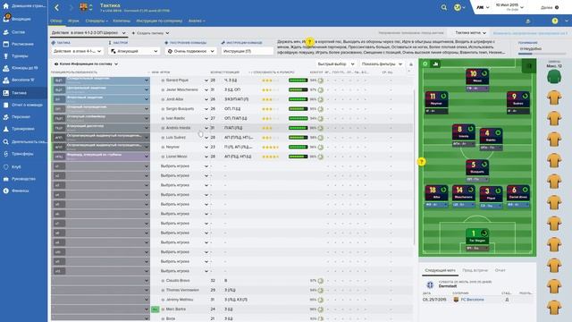Toggle the pitch view circle icon
The image size is (572, 322).
(425, 64)
